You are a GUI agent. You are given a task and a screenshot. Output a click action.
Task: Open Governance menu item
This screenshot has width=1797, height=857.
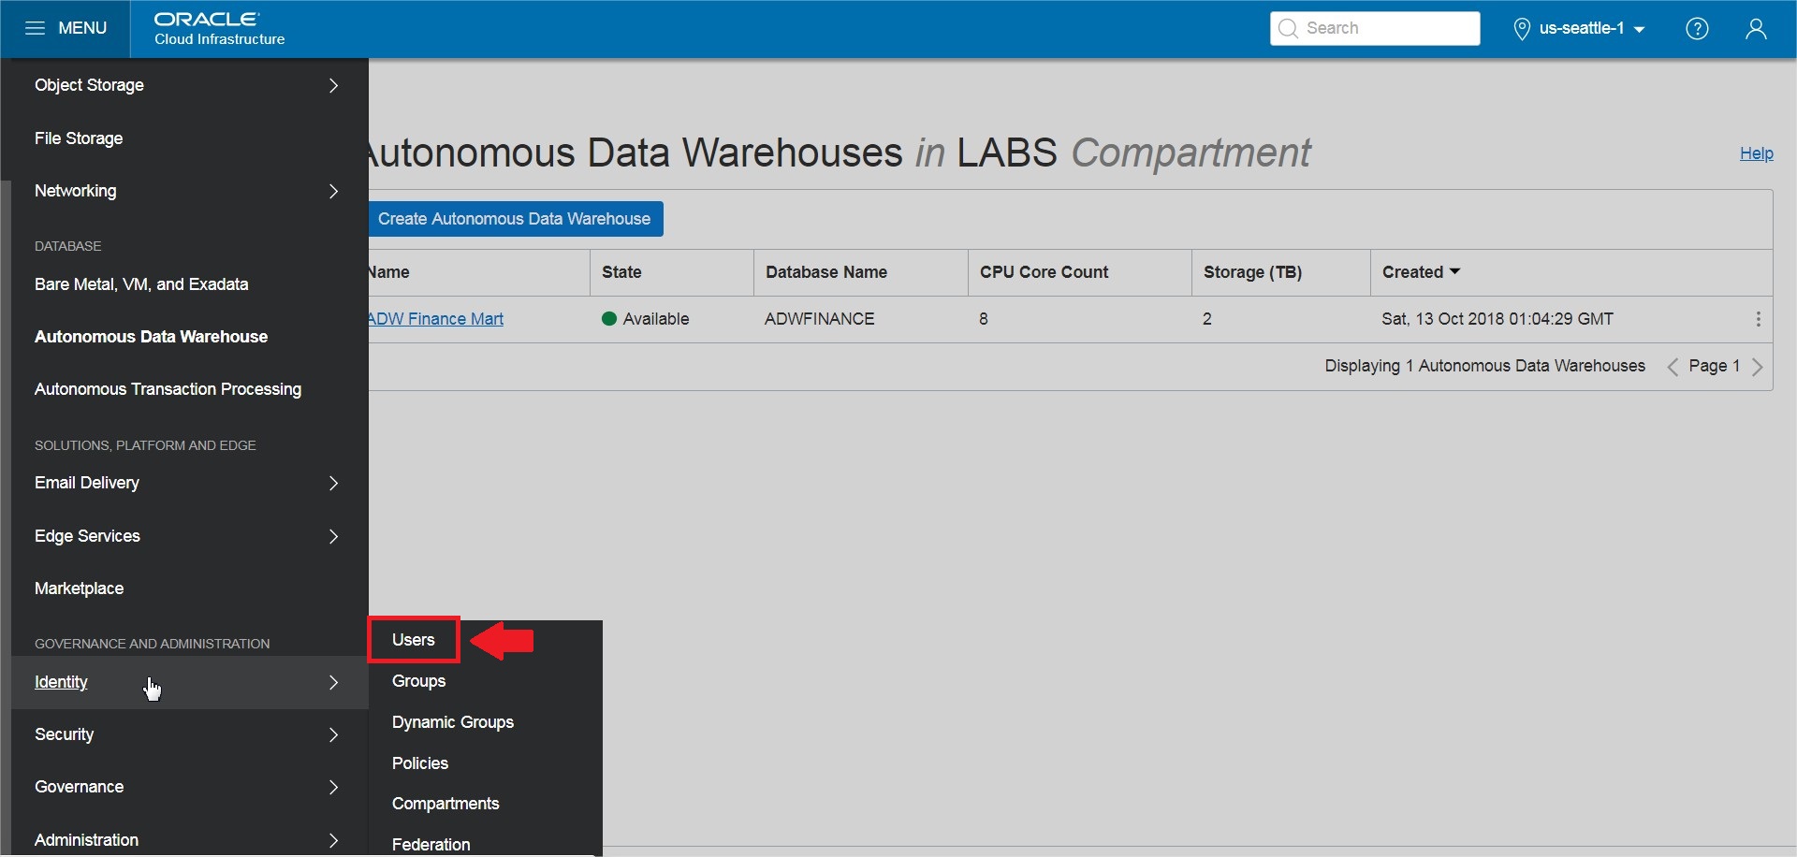click(x=79, y=787)
